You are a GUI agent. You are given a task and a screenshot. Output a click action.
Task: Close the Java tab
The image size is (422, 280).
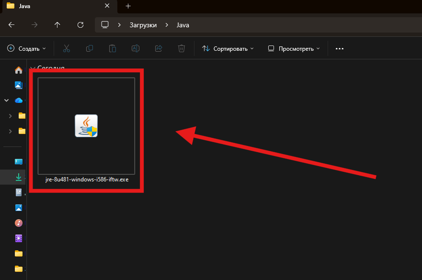tap(107, 6)
